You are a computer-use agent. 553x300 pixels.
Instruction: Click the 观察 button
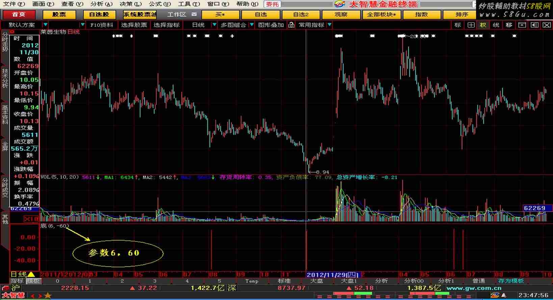(341, 15)
